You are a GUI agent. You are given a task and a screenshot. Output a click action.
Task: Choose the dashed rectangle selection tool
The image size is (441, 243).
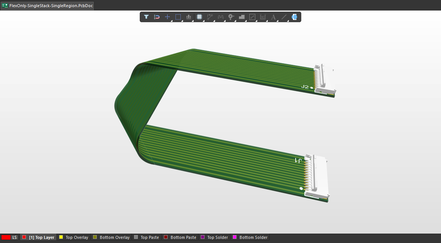(x=178, y=17)
